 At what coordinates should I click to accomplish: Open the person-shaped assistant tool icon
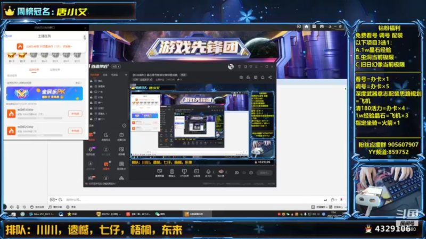[105, 136]
